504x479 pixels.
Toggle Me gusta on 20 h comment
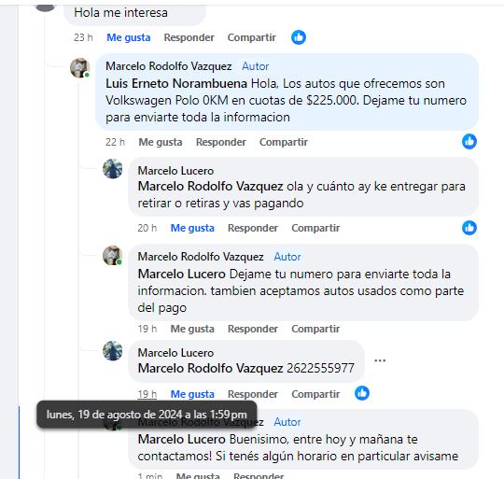click(192, 228)
